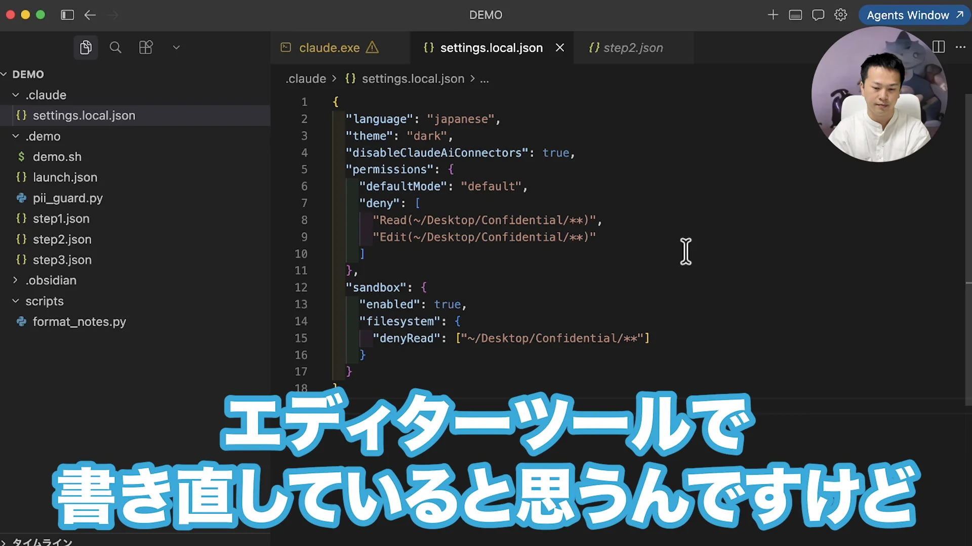Screen dimensions: 972x546
Task: Split the editor with split icon
Action: pyautogui.click(x=938, y=47)
